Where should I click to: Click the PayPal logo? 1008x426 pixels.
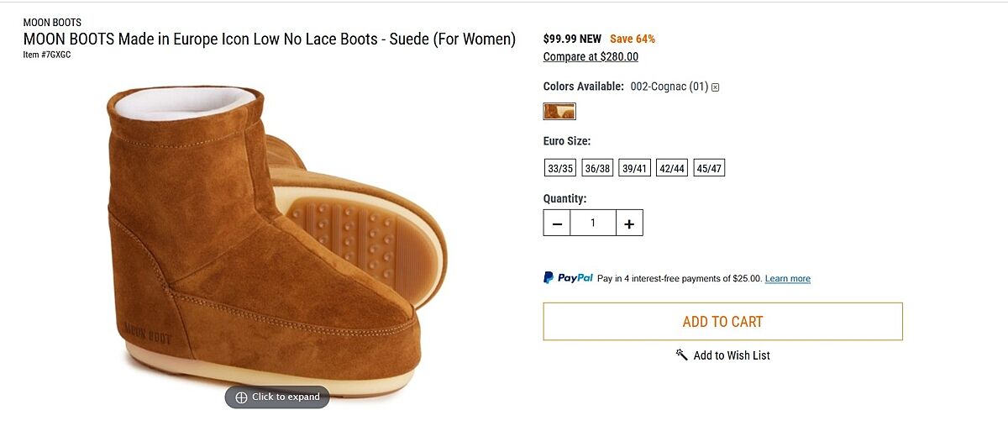pos(569,278)
